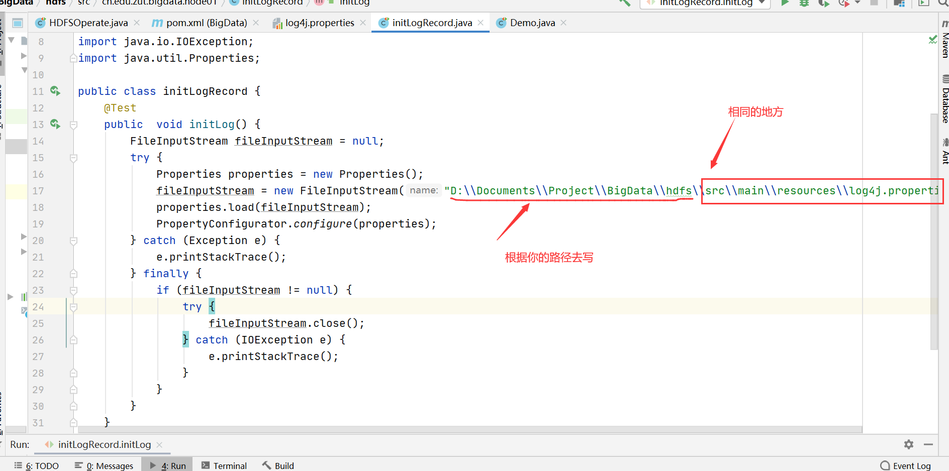Hide the Run tool window with minimize icon

tap(929, 444)
